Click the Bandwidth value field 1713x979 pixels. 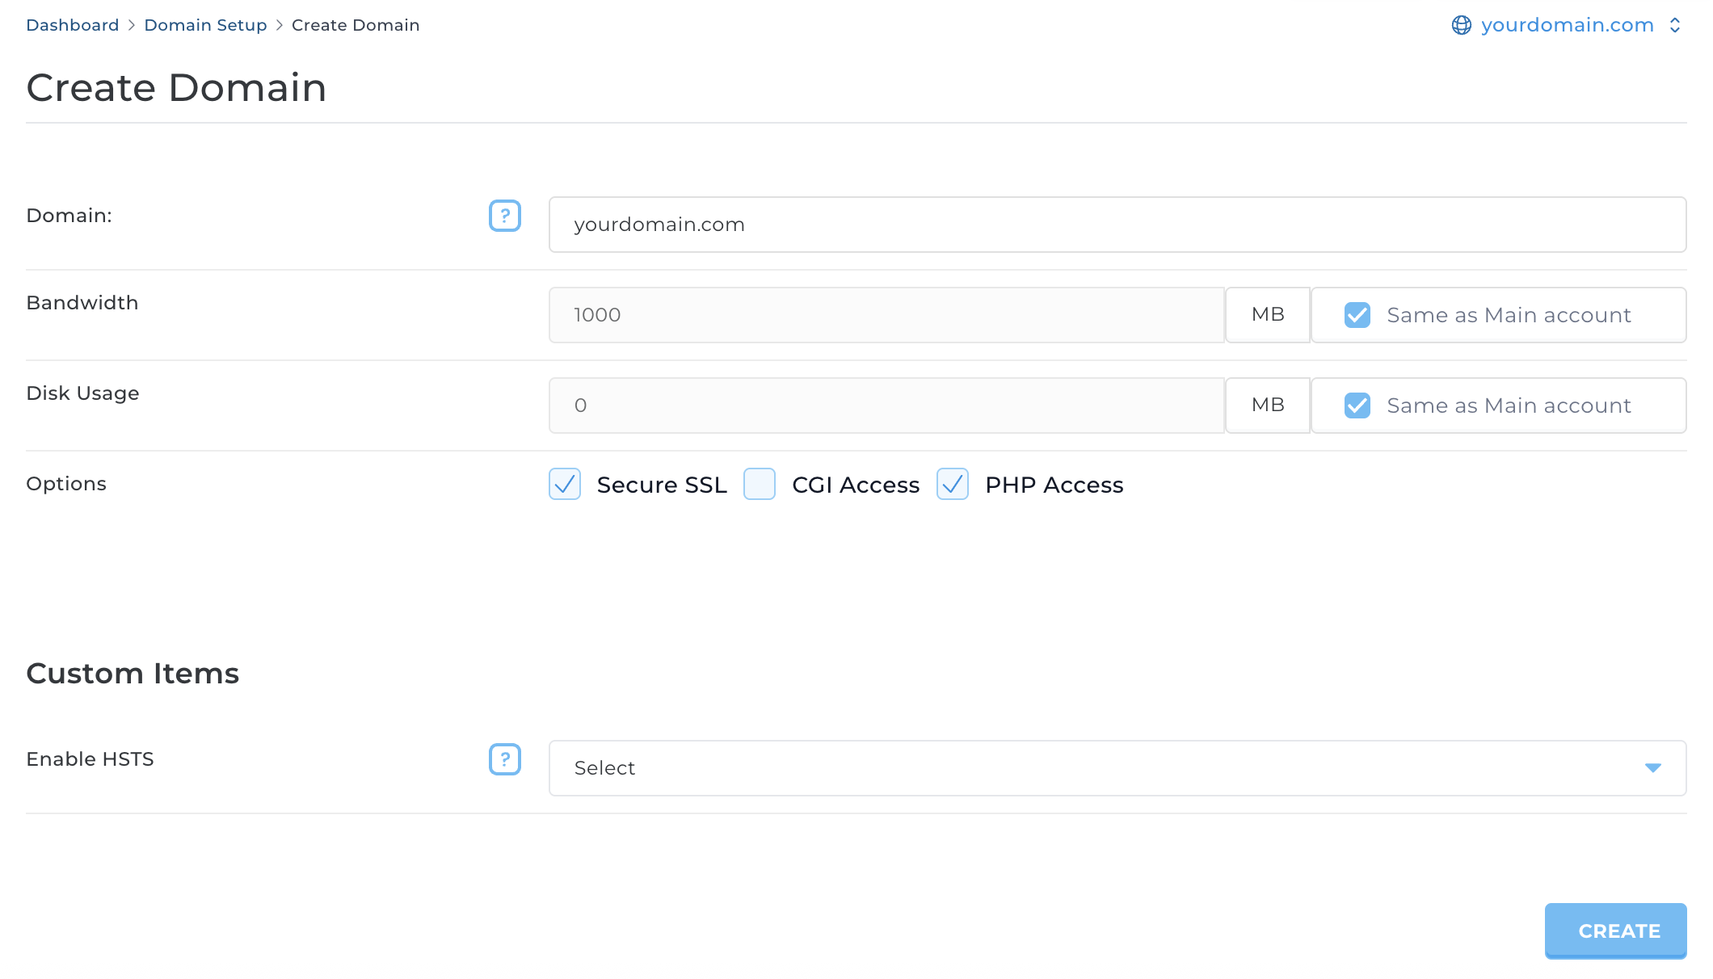coord(886,315)
